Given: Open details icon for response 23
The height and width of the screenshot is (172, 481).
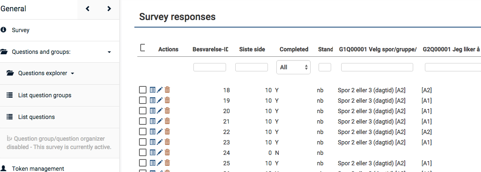Looking at the screenshot, I should coord(152,142).
